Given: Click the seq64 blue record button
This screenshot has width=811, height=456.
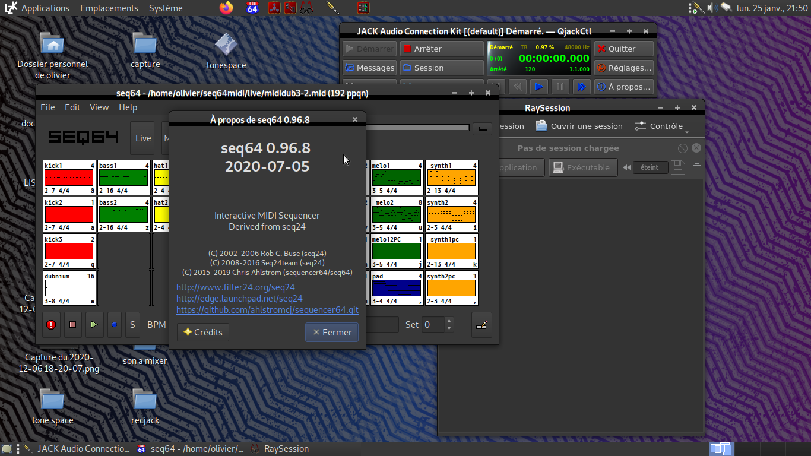Looking at the screenshot, I should pyautogui.click(x=114, y=325).
